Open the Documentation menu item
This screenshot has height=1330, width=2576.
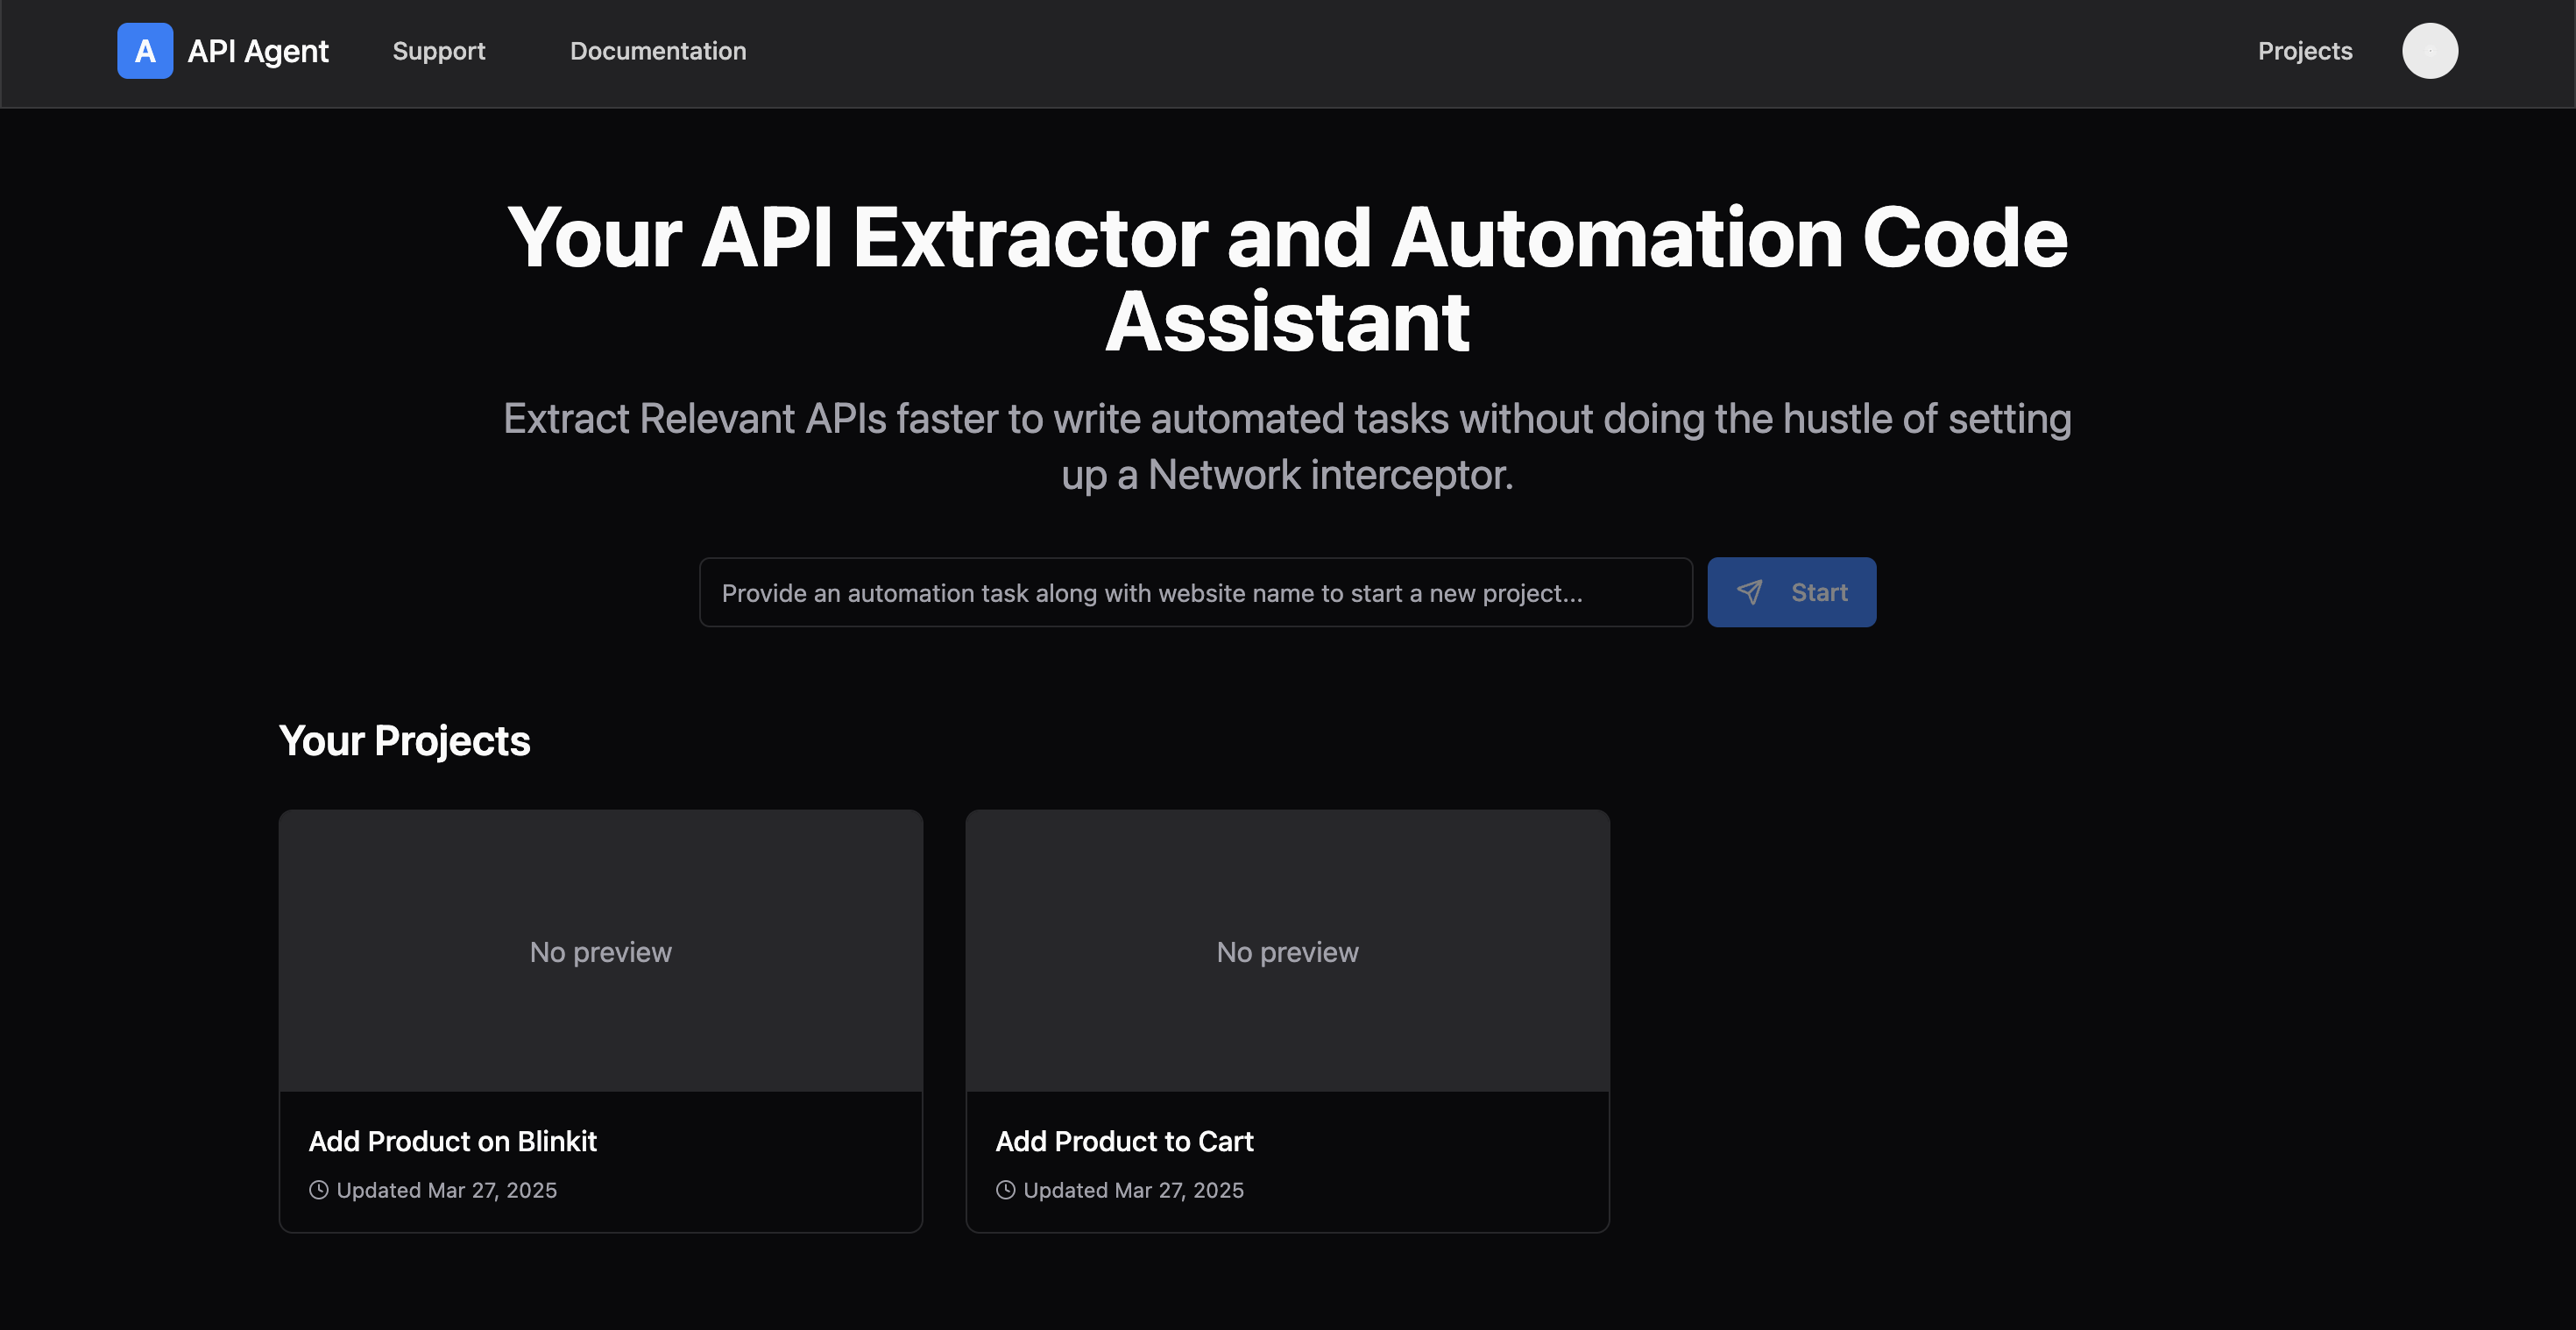coord(657,51)
